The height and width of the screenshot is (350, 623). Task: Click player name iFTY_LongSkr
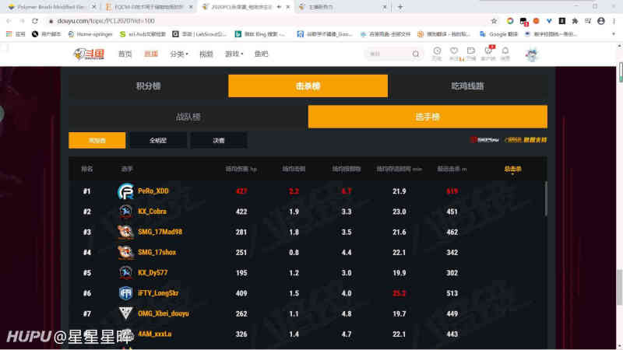point(158,293)
